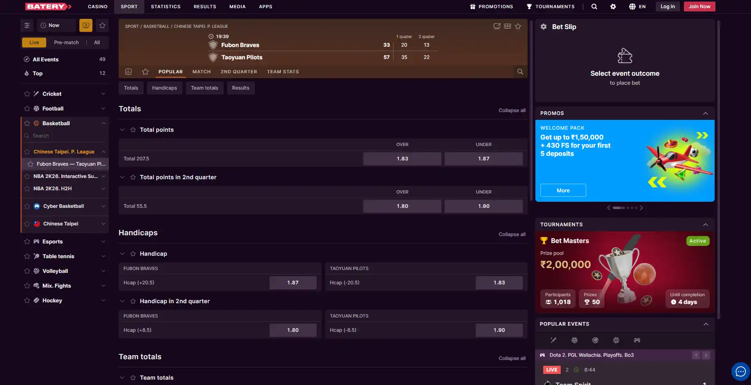Screen dimensions: 751x385
Task: Bet Over 207.5 total at 1.83
Action: pyautogui.click(x=402, y=159)
